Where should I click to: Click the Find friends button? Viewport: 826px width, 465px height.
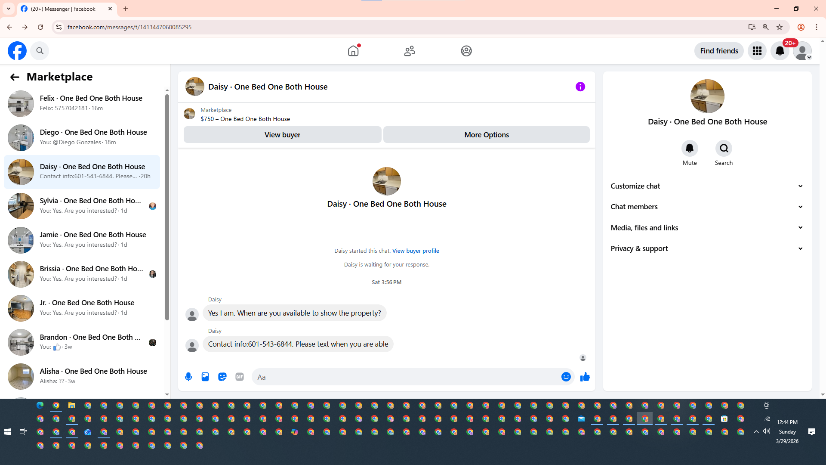[x=719, y=51]
